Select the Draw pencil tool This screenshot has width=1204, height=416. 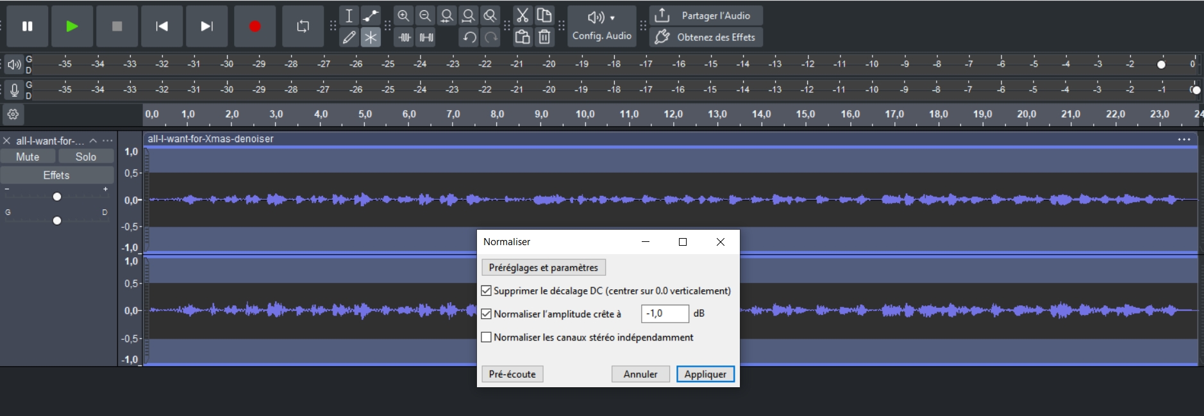349,38
